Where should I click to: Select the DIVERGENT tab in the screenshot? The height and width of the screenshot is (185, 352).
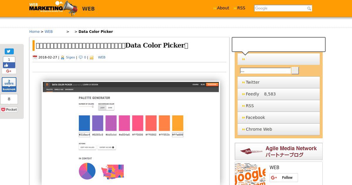pos(69,89)
